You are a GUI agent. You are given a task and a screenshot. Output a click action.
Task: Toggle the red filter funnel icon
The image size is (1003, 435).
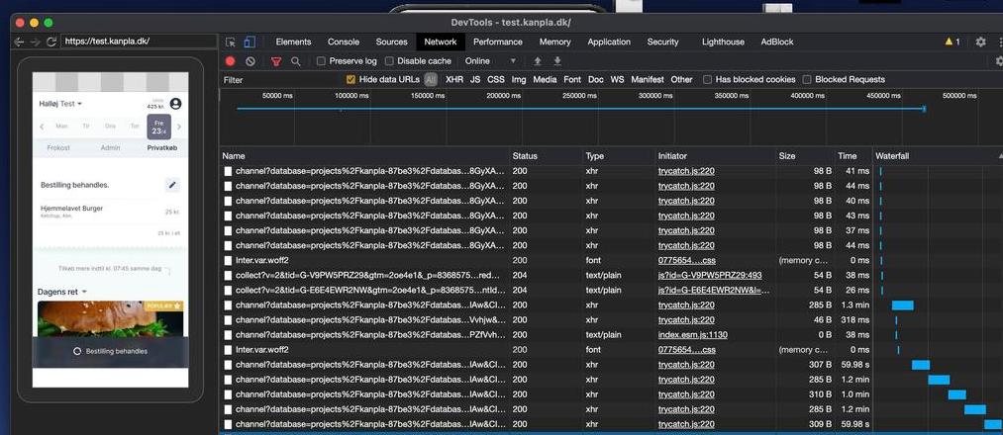(276, 61)
